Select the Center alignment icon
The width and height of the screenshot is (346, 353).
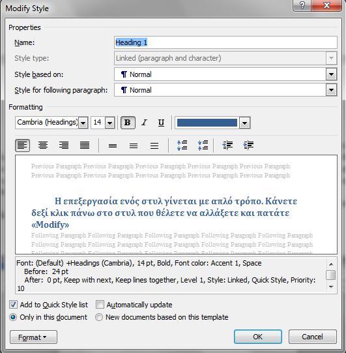click(x=43, y=146)
